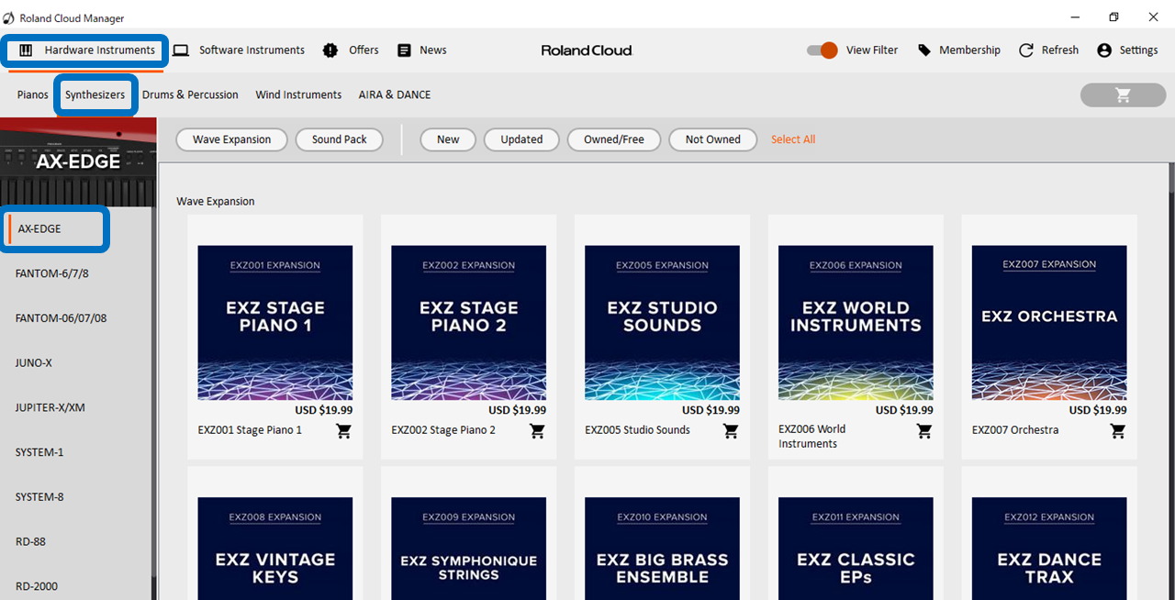Open the EXZ007 Orchestra product thumbnail

(1048, 322)
